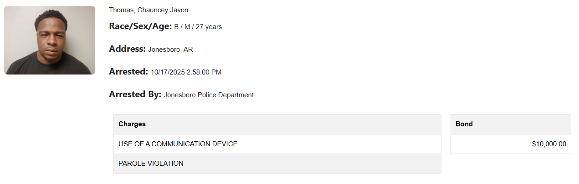
Task: Click the "Arrested:" date label
Action: coord(128,72)
